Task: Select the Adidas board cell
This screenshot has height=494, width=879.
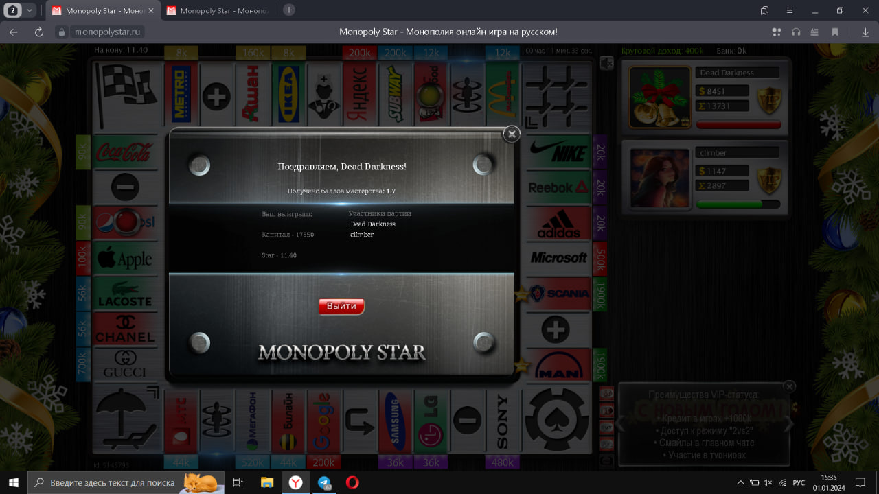Action: (x=559, y=223)
